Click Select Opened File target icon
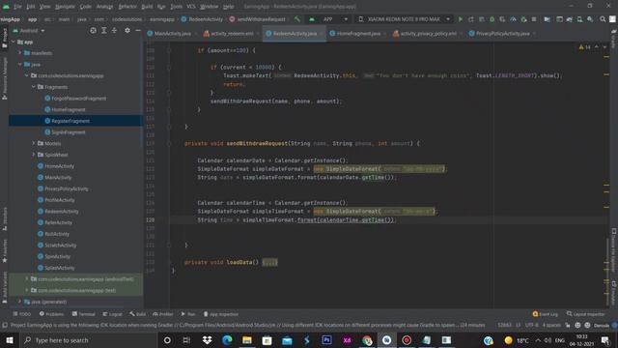The height and width of the screenshot is (348, 618). coord(93,30)
